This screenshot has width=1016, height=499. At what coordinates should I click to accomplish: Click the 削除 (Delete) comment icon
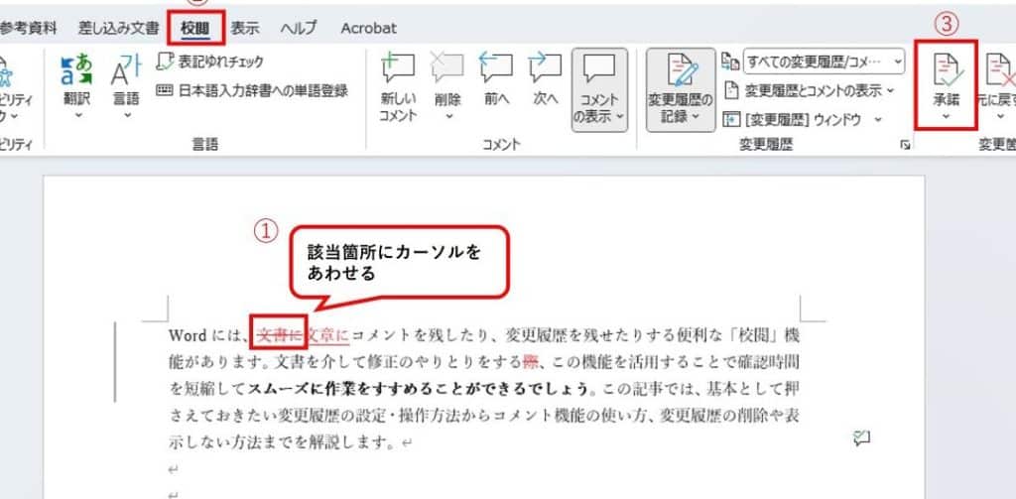pyautogui.click(x=447, y=71)
